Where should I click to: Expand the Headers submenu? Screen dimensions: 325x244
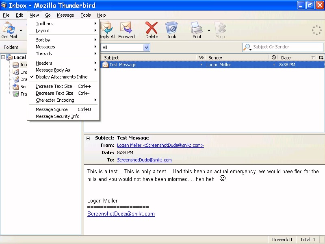tap(63, 63)
